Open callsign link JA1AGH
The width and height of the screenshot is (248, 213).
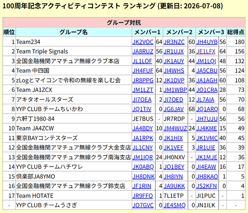207,80
